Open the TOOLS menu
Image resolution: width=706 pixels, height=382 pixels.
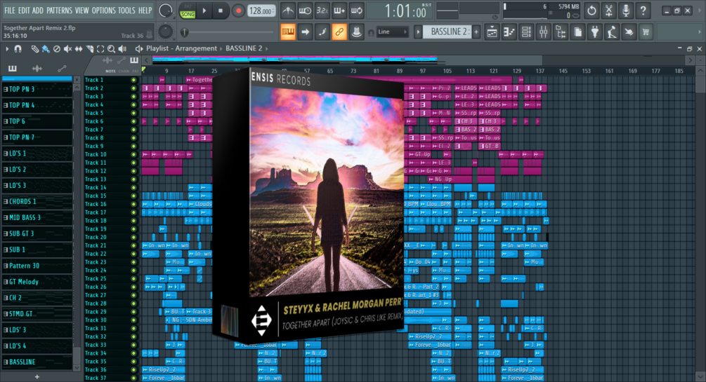pyautogui.click(x=126, y=11)
